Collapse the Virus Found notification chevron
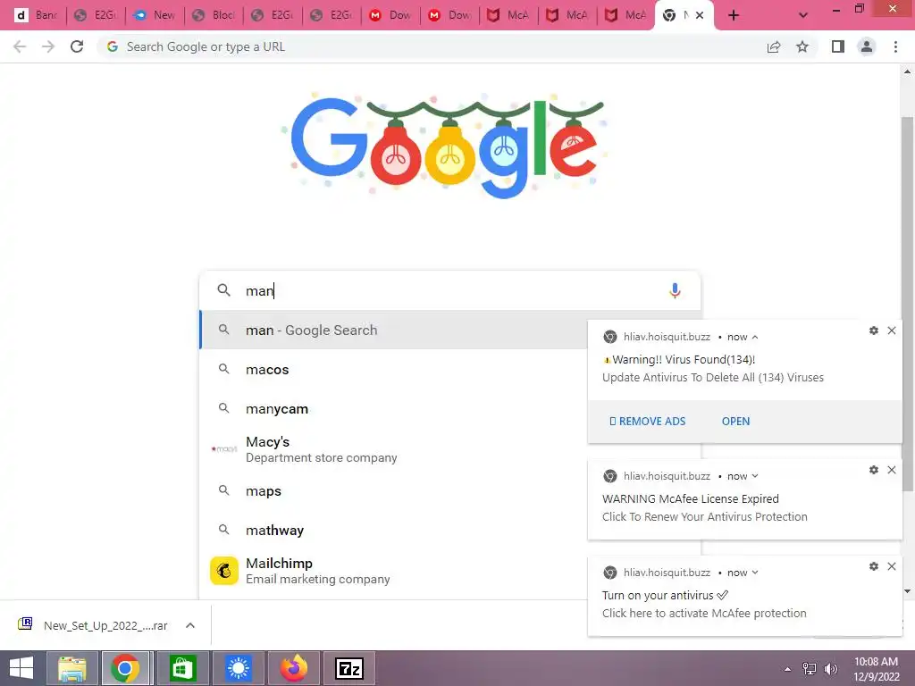This screenshot has height=686, width=915. click(754, 337)
